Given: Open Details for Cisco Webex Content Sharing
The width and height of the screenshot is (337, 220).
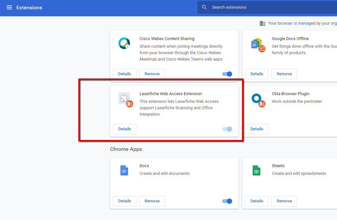Looking at the screenshot, I should [125, 74].
